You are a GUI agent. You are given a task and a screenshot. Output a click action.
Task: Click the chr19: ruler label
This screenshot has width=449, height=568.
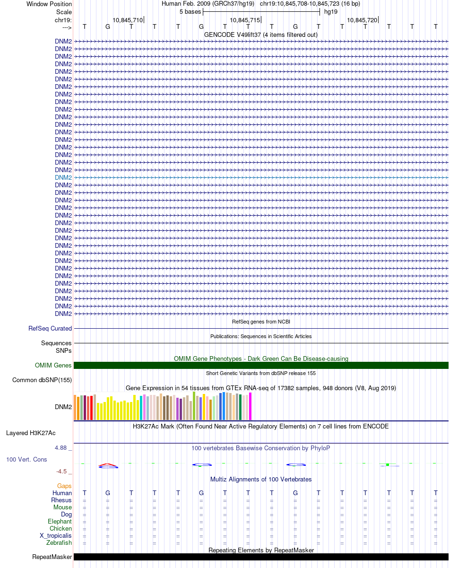tap(63, 20)
